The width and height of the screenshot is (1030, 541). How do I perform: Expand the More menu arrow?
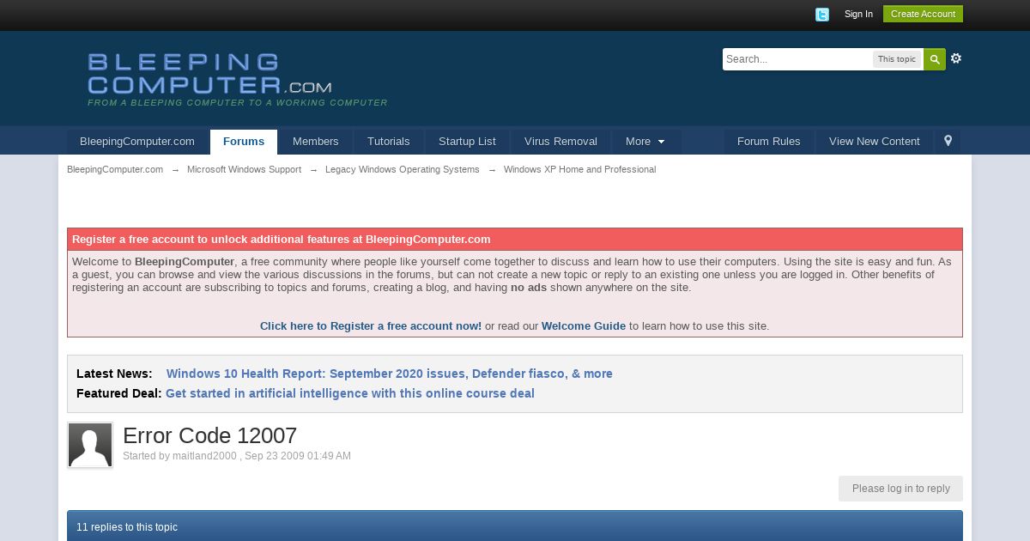point(661,142)
